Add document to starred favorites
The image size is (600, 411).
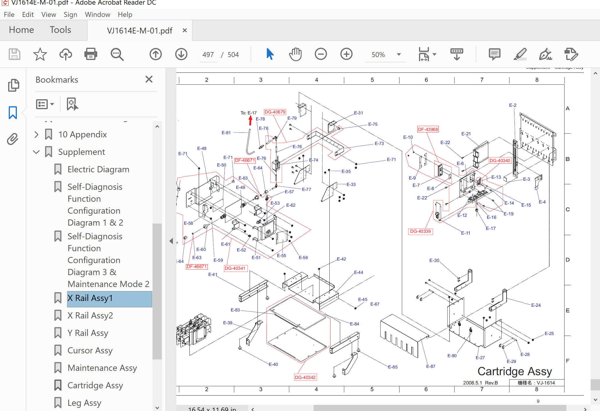point(40,54)
